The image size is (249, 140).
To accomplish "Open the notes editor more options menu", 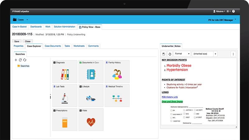I will [x=233, y=54].
